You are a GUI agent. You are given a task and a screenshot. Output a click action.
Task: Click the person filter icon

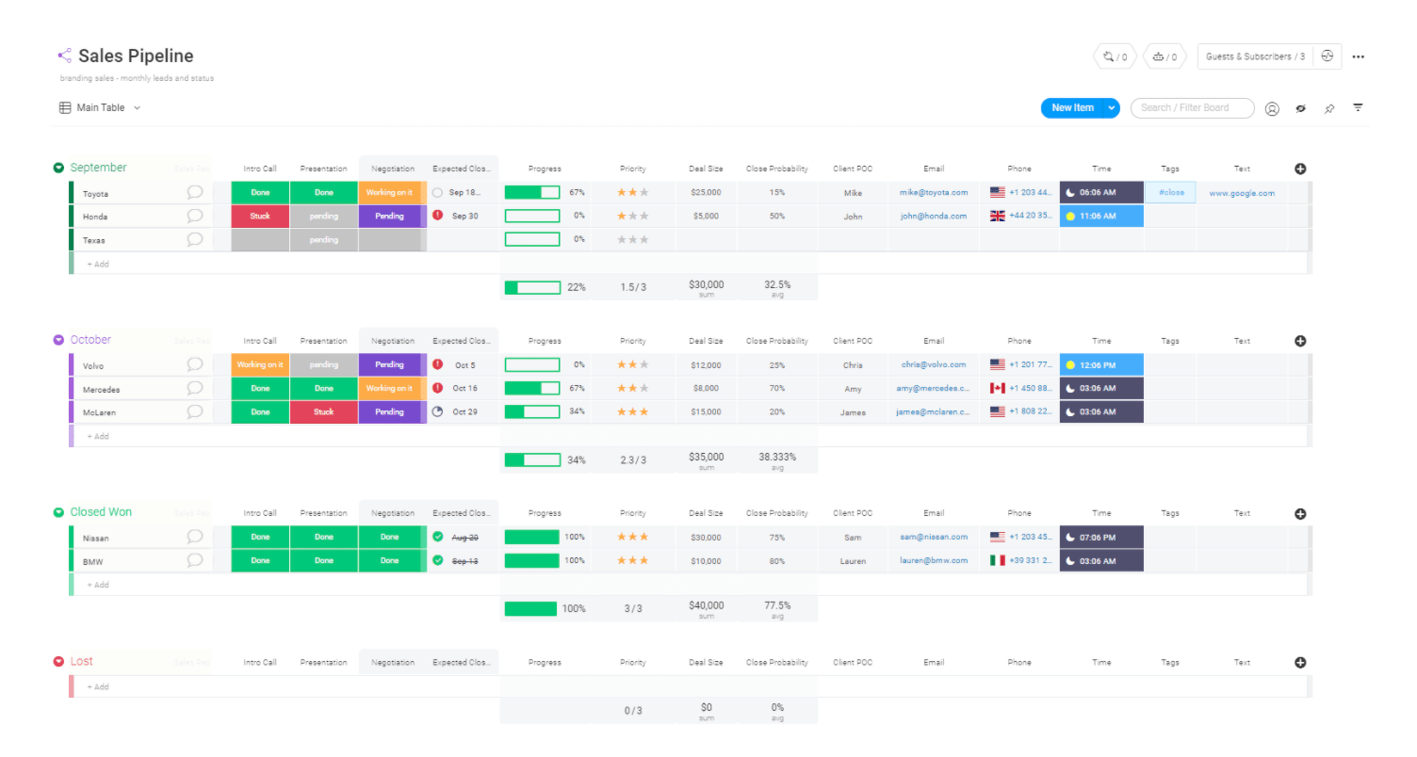coord(1272,108)
